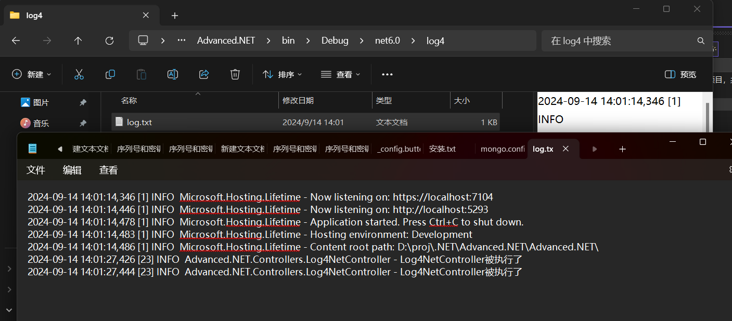The height and width of the screenshot is (321, 732).
Task: Click the Share icon in Explorer toolbar
Action: pos(204,74)
